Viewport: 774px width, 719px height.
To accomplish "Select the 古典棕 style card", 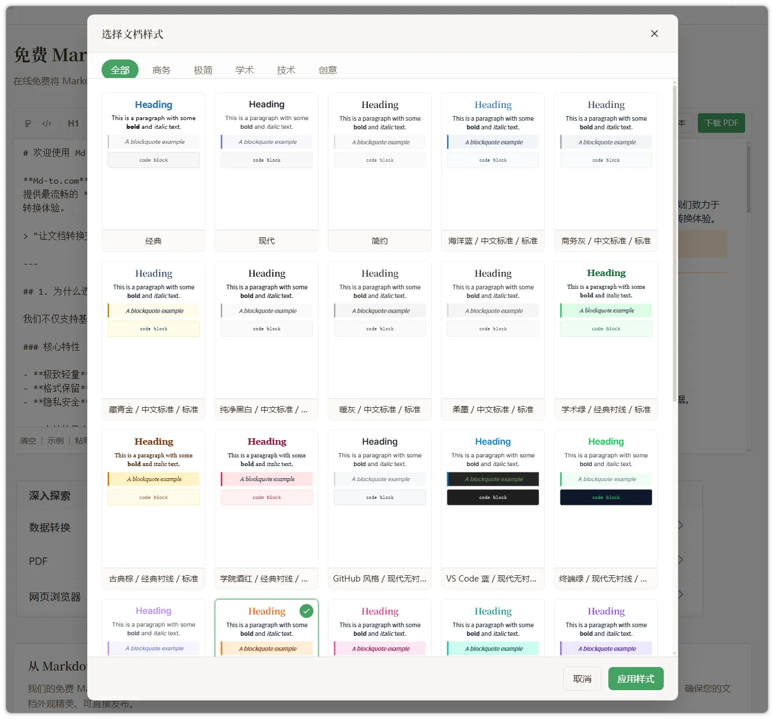I will click(x=154, y=509).
